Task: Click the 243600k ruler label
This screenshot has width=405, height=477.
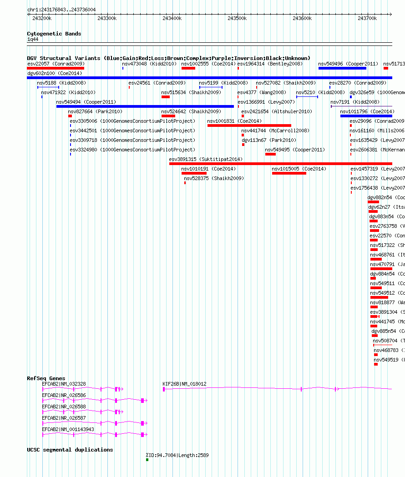Action: pyautogui.click(x=302, y=18)
